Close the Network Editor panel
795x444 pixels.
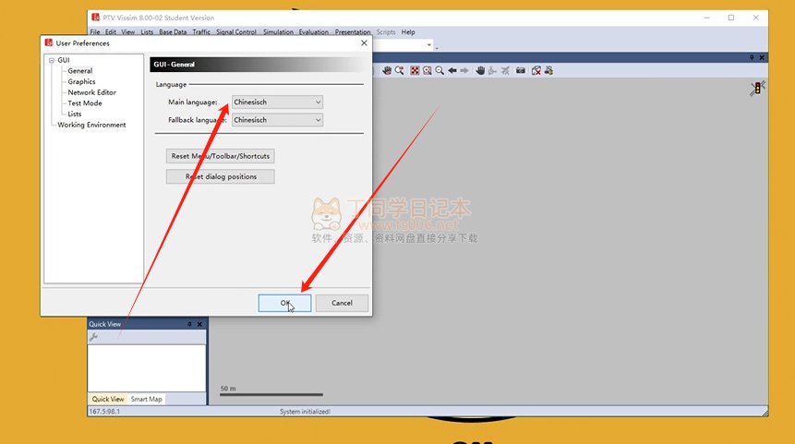coord(762,57)
